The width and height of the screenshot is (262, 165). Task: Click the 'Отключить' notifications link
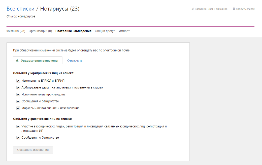75,61
